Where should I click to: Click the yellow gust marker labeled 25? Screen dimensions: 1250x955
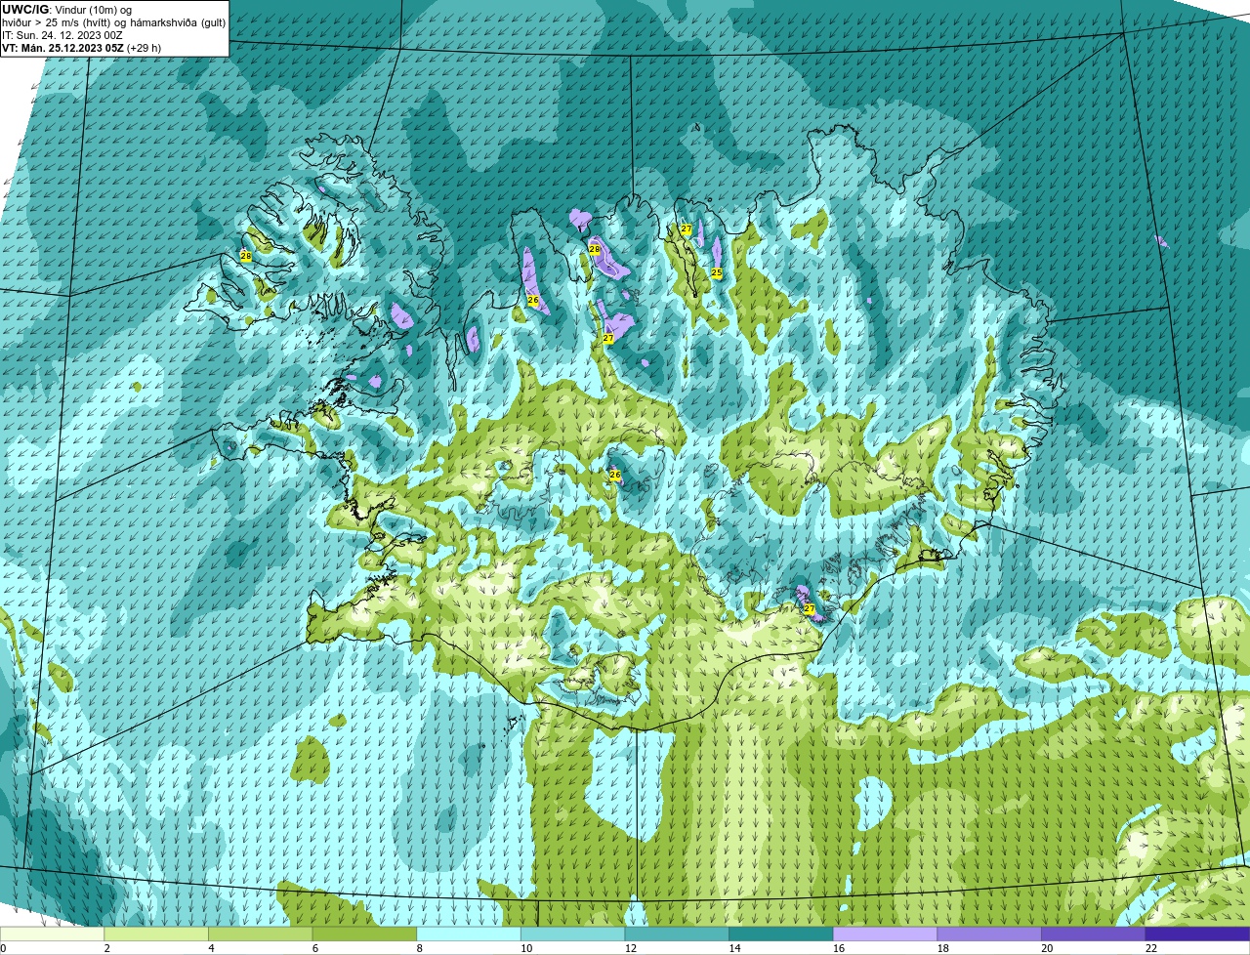point(717,273)
